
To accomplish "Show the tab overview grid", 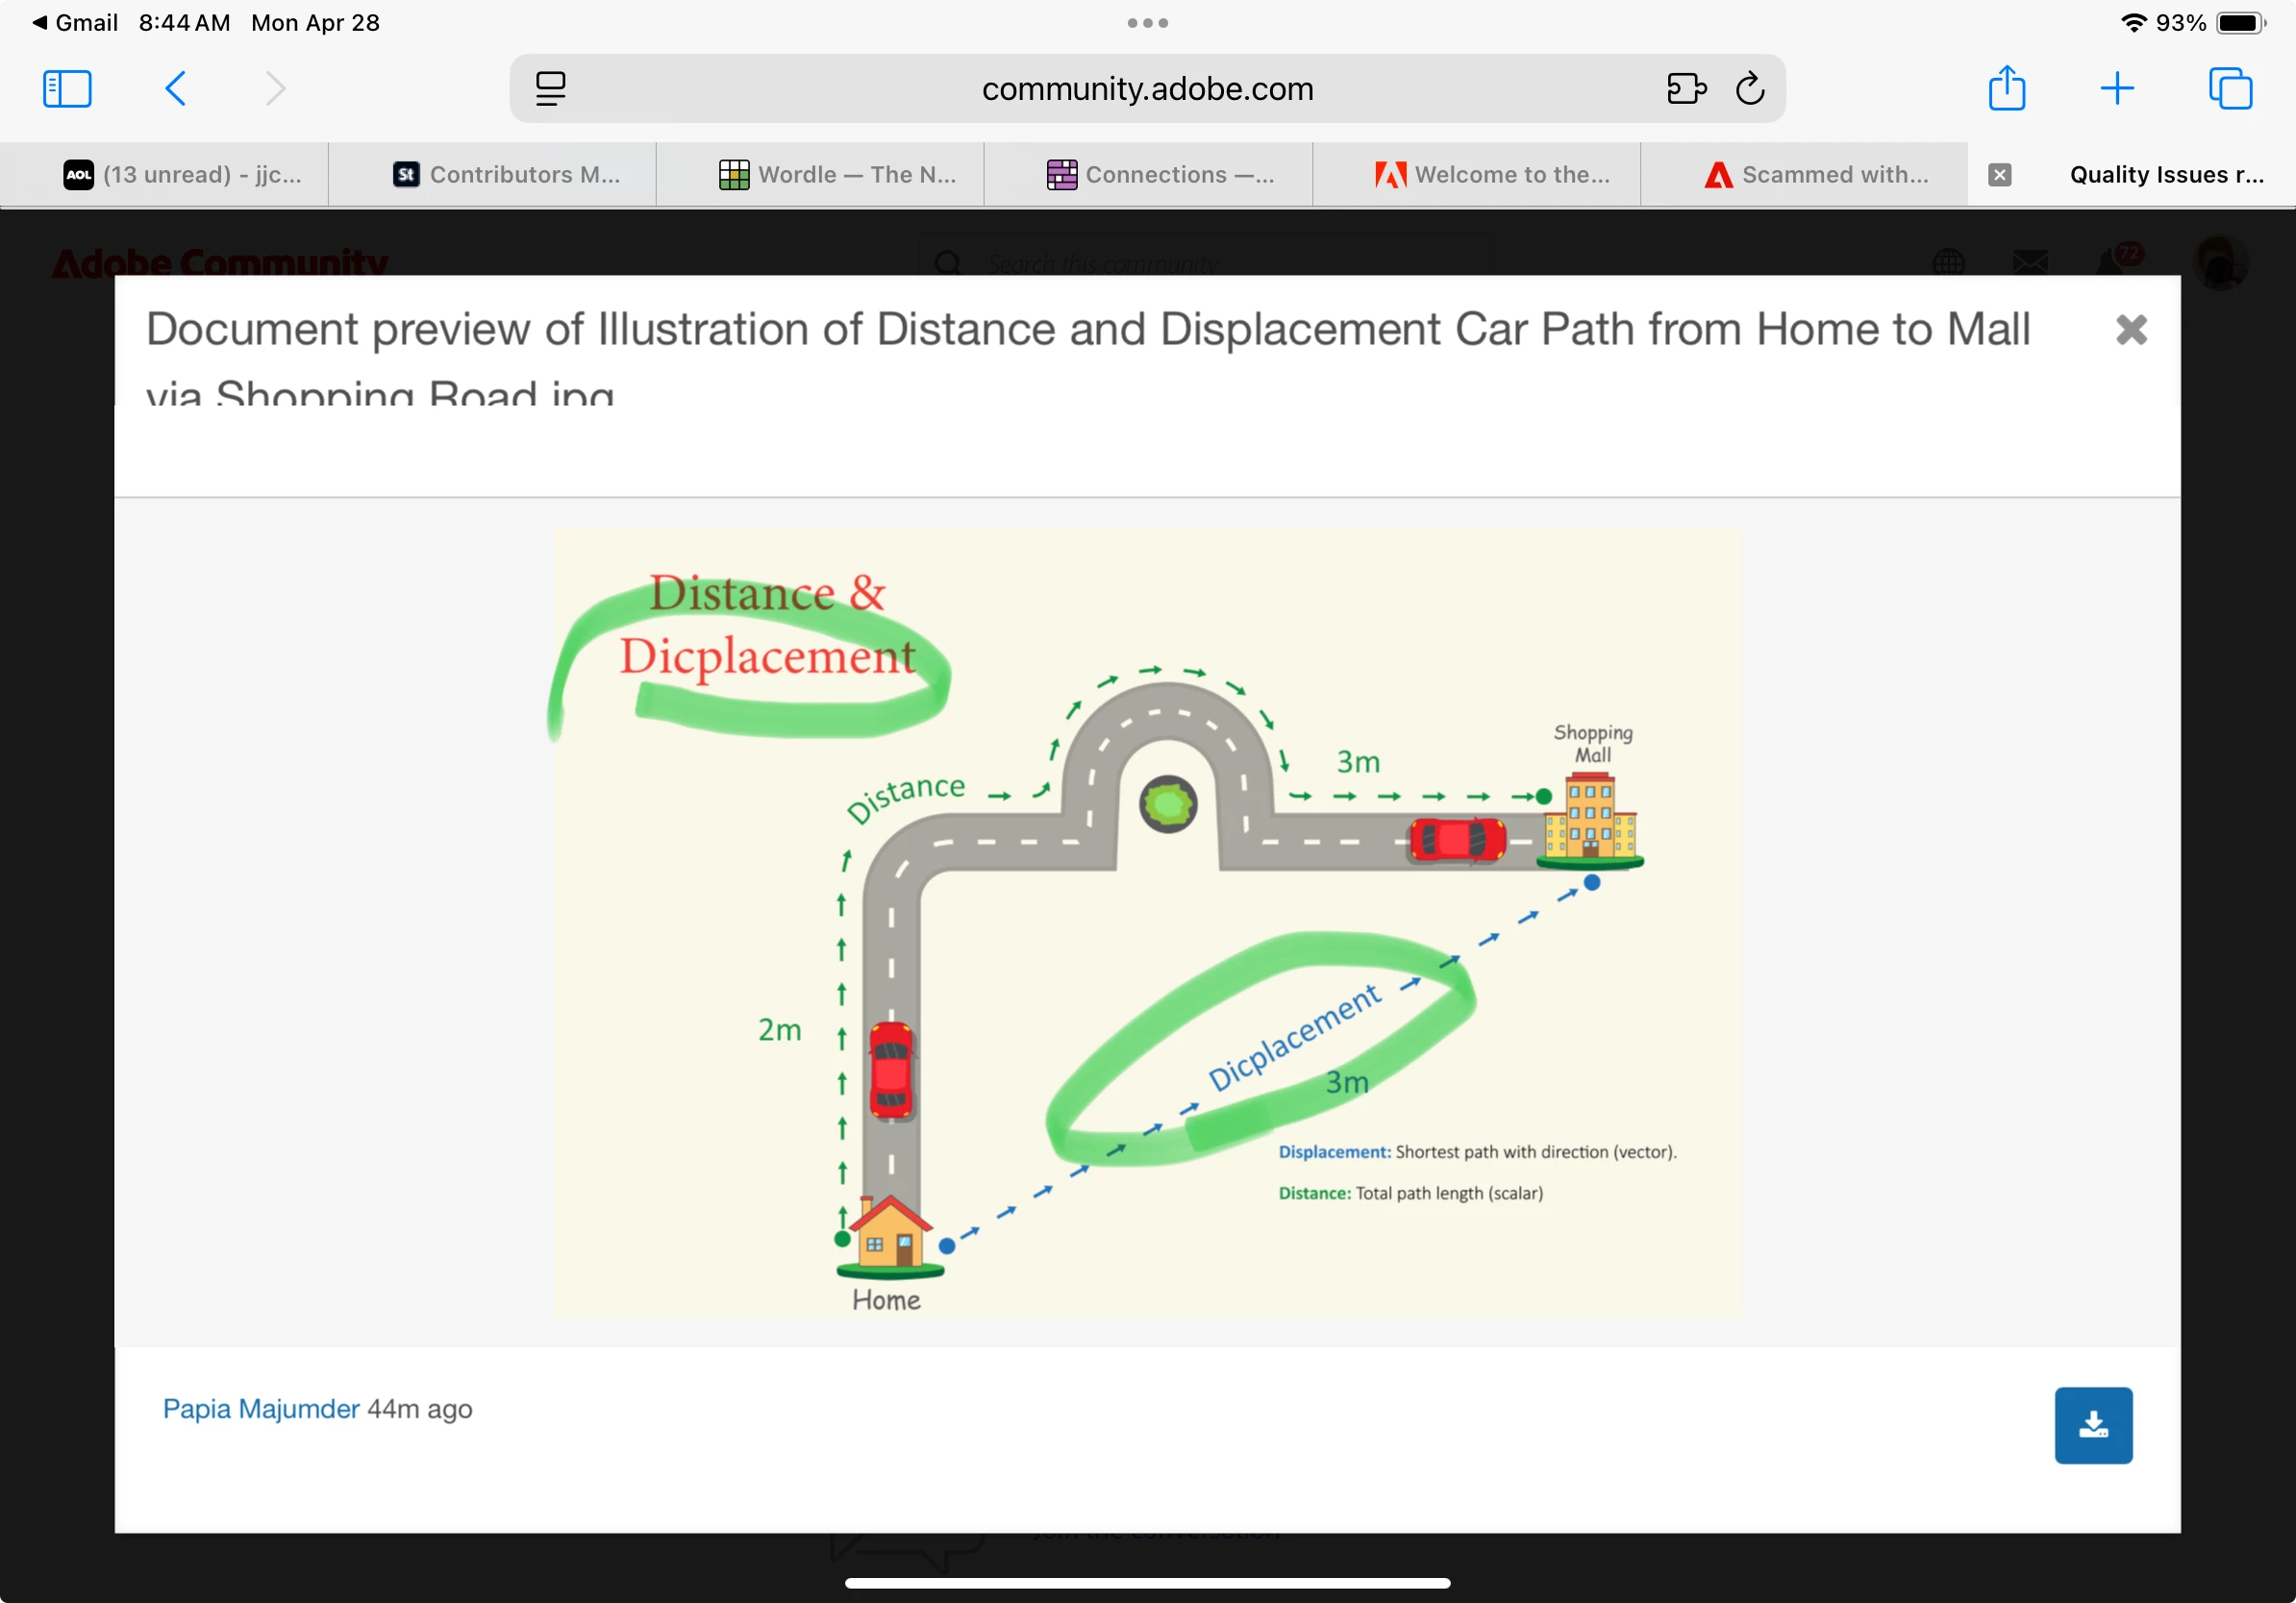I will [2229, 89].
